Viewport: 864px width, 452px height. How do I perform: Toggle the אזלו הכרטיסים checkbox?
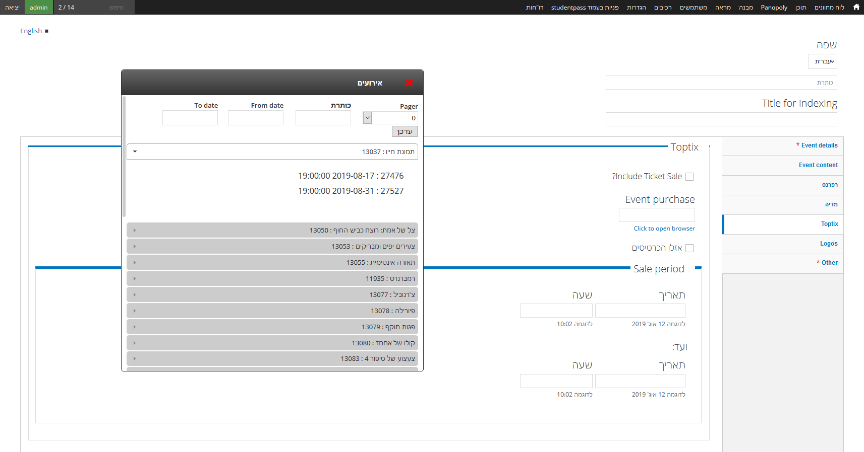point(689,248)
